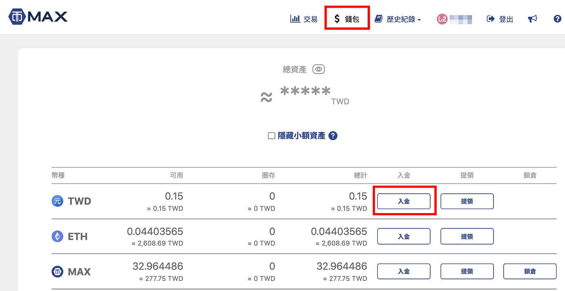
Task: Click 登出 to log out
Action: tap(500, 19)
